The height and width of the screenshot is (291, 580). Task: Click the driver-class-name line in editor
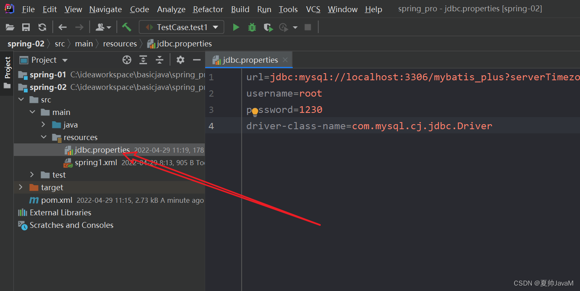pyautogui.click(x=369, y=126)
